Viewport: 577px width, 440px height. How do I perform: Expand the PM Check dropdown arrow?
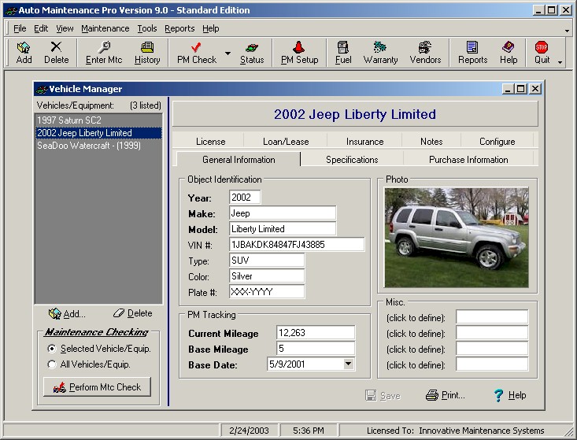[227, 54]
